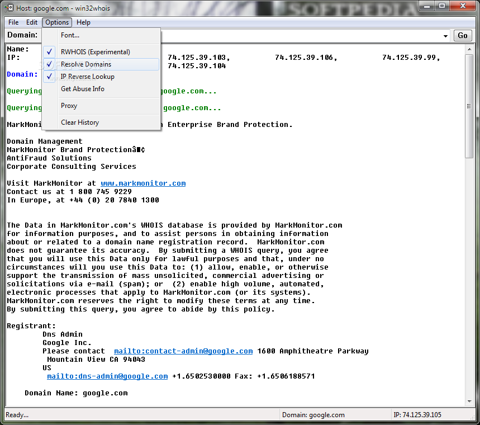Click the IP address 74.125.39.106
480x425 pixels.
303,58
